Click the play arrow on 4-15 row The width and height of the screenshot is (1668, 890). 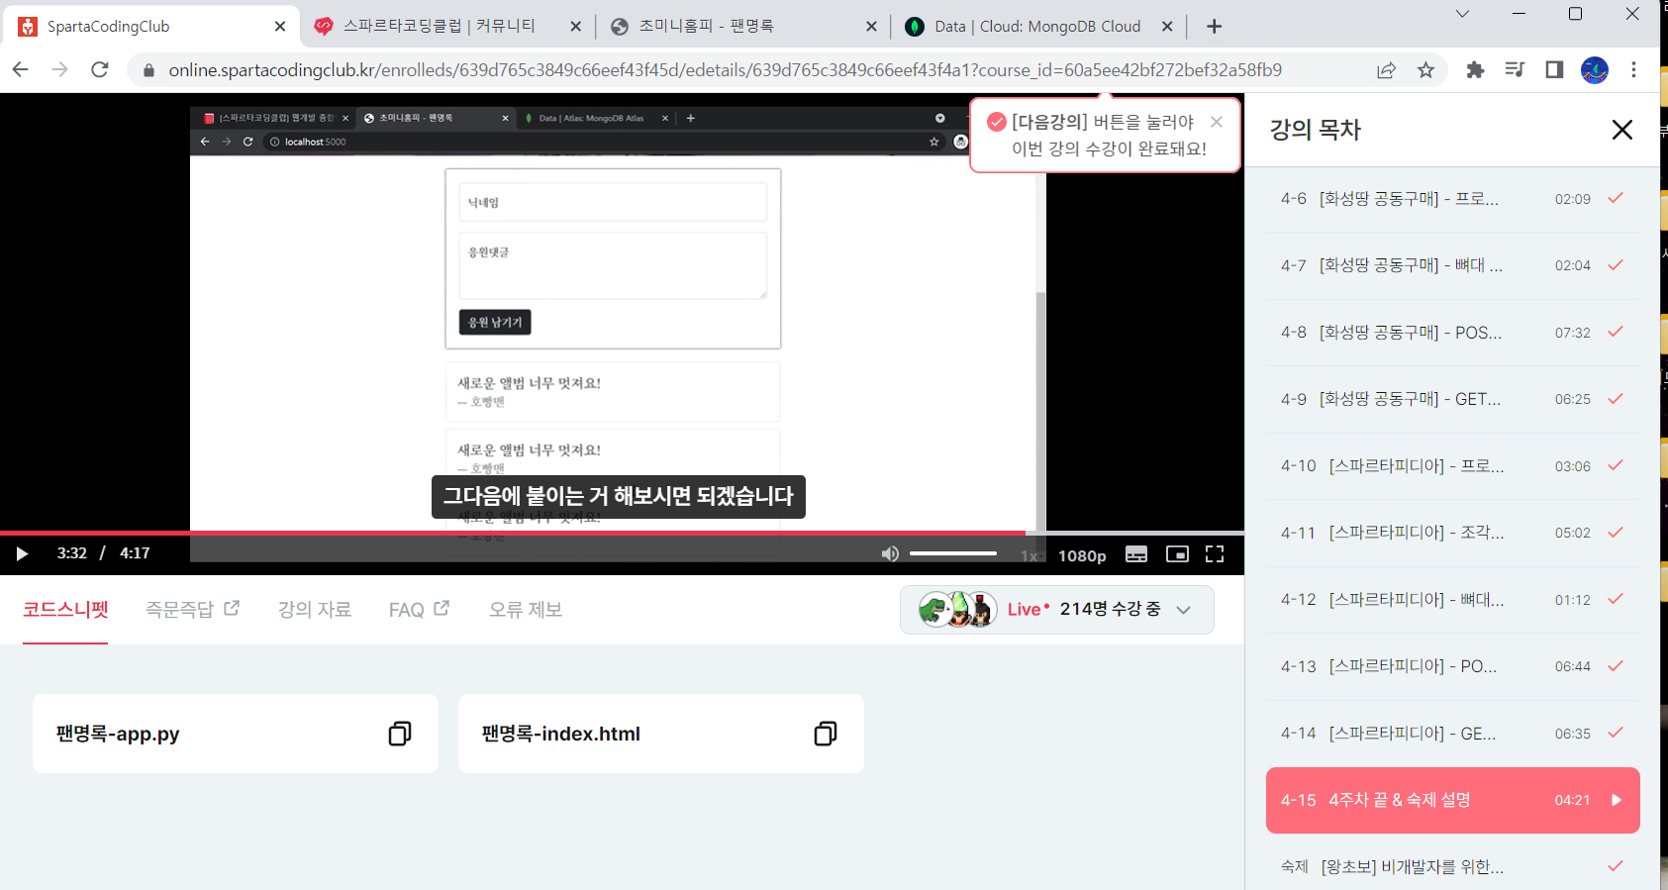(x=1616, y=800)
